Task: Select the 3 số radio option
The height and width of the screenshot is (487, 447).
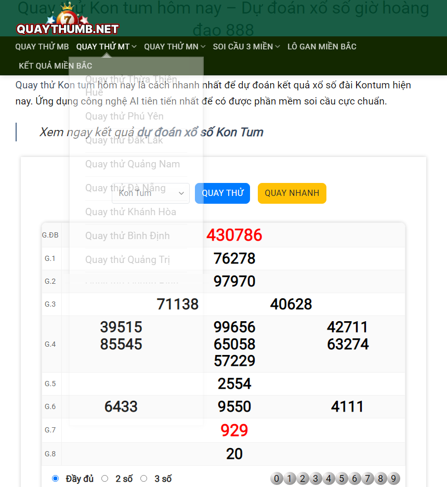Action: 144,478
